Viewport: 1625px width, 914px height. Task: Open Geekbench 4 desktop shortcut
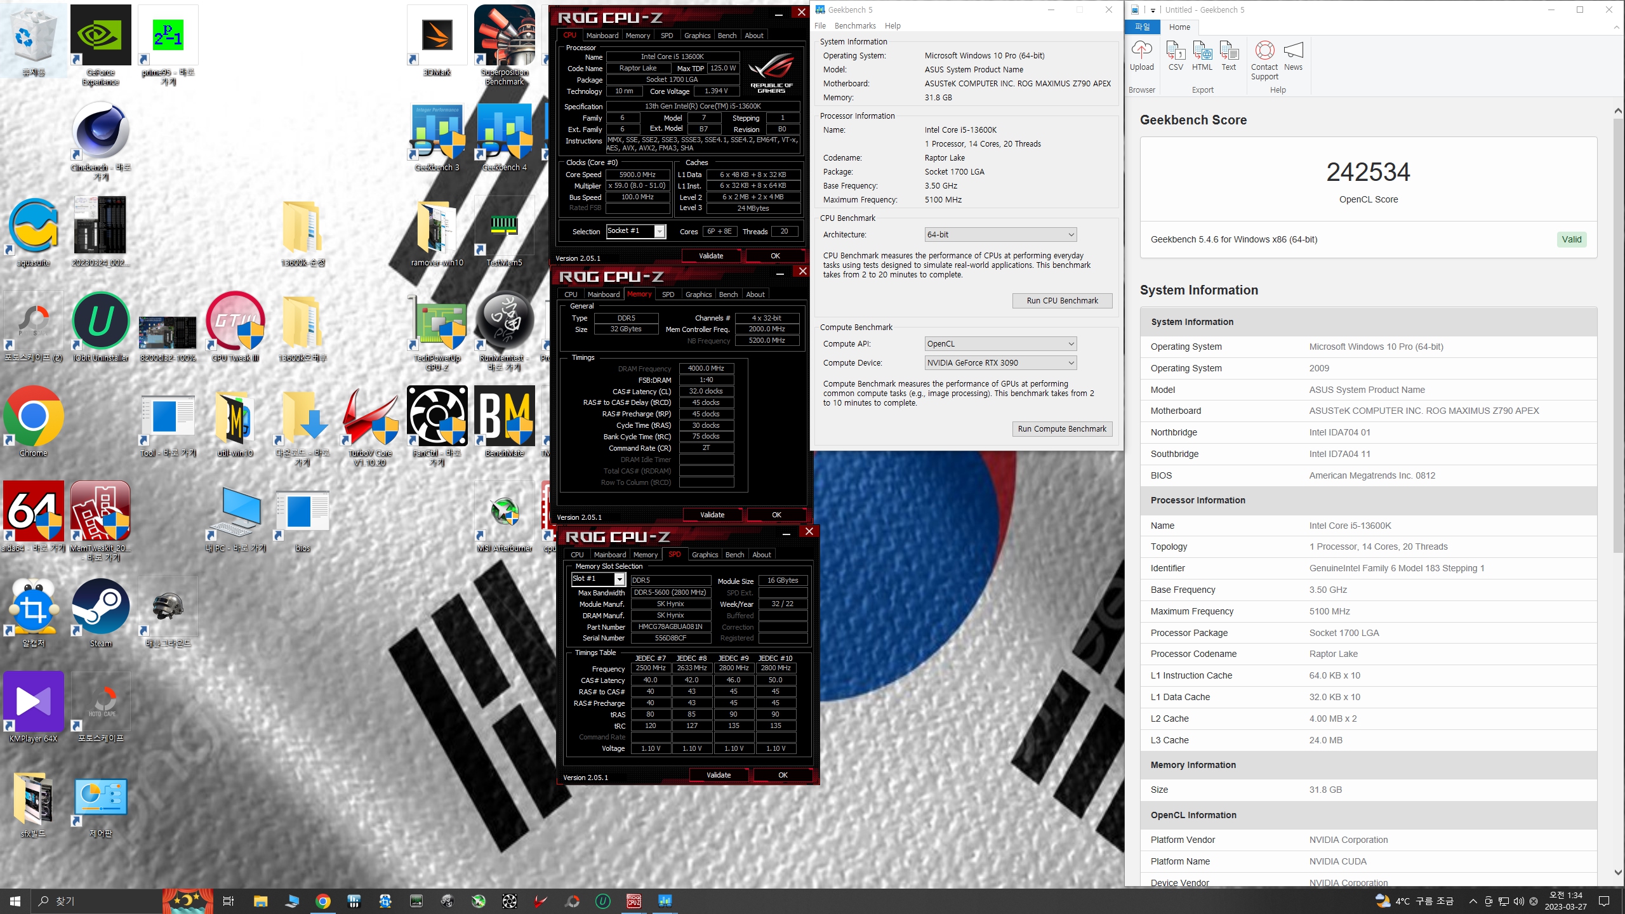pyautogui.click(x=505, y=137)
